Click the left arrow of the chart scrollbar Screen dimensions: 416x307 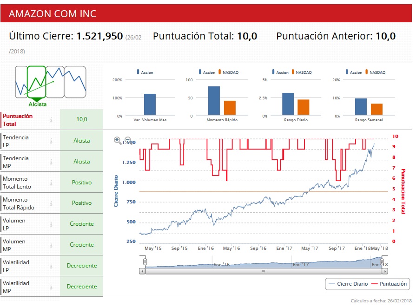pos(142,271)
